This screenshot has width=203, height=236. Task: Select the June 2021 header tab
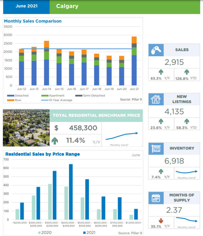coord(27,6)
